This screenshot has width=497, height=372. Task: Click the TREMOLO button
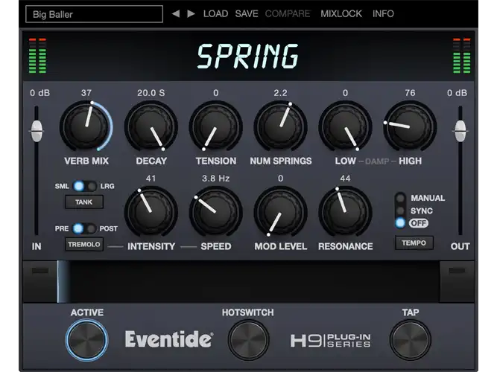point(84,245)
